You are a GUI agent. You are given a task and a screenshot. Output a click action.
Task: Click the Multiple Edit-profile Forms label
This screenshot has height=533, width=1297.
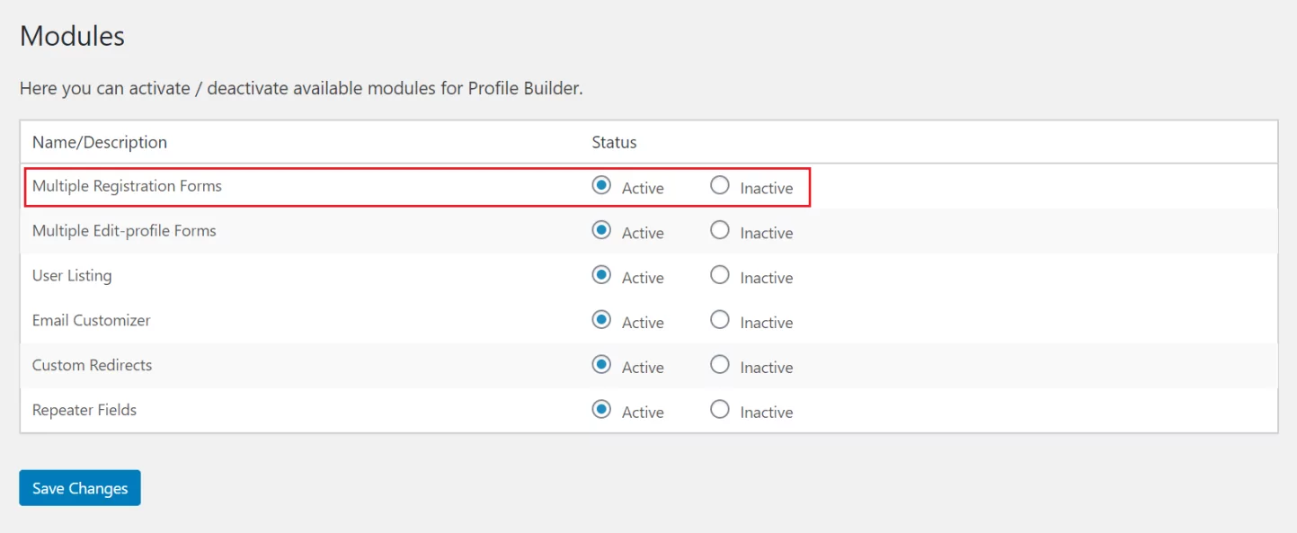pyautogui.click(x=124, y=231)
